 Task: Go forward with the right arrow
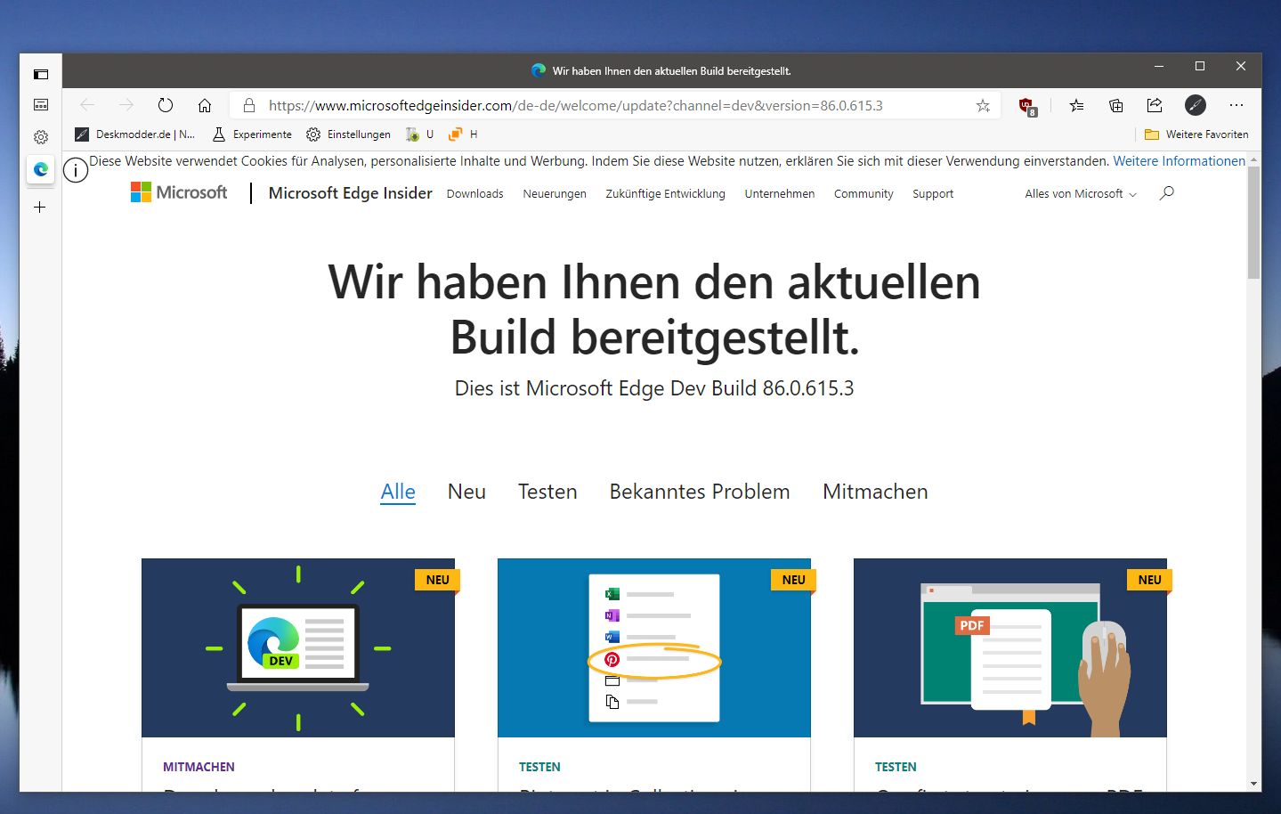click(x=126, y=105)
